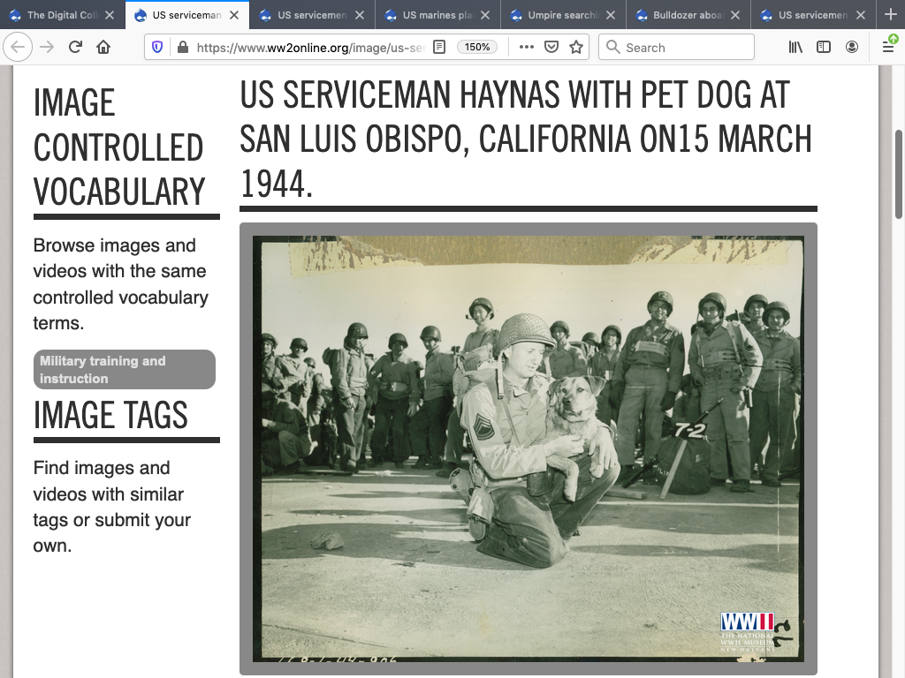Open page actions three-dot menu
The width and height of the screenshot is (905, 678).
[x=527, y=48]
